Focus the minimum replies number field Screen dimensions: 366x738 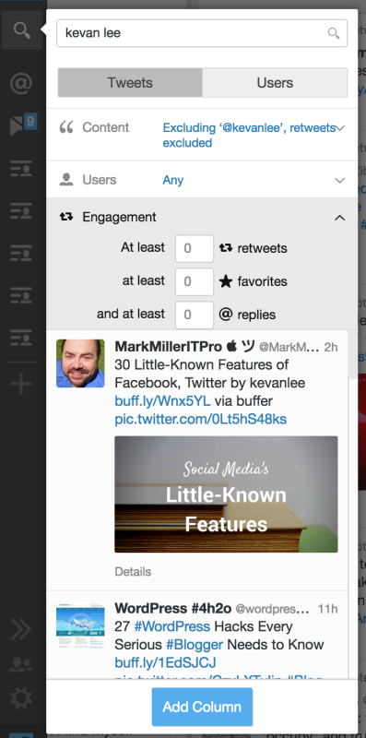click(195, 315)
